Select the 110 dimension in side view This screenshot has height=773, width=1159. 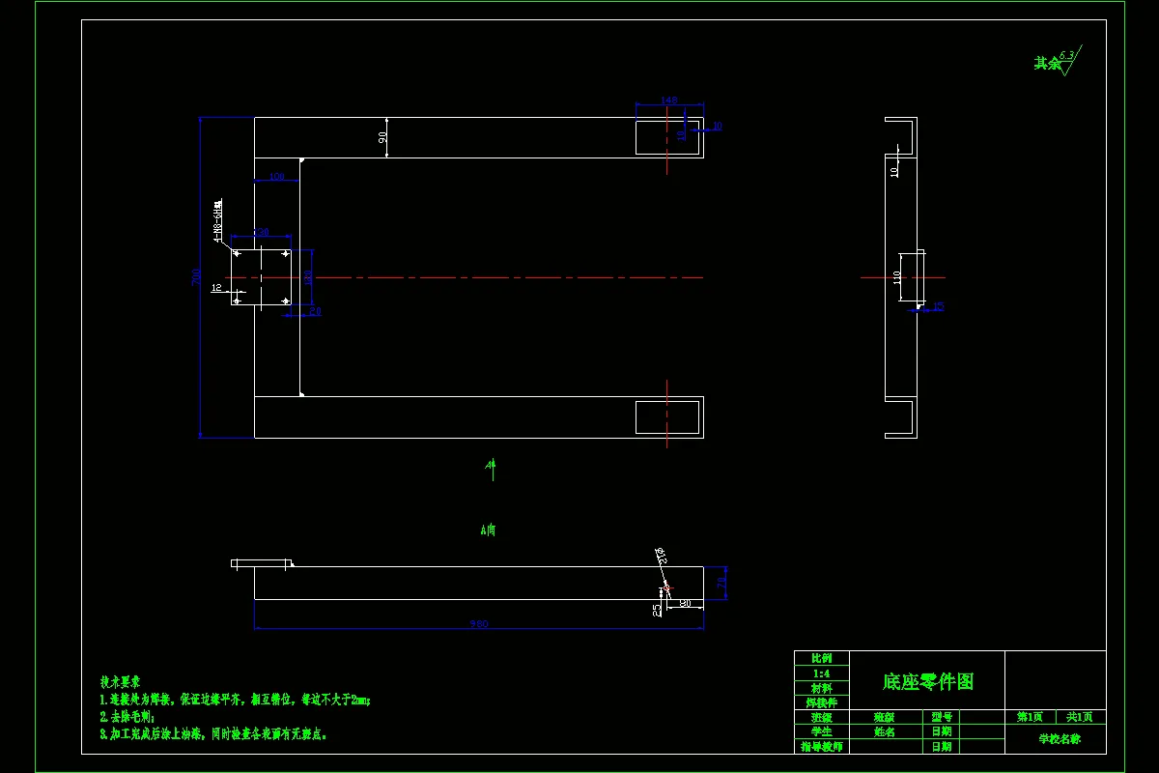(x=896, y=277)
